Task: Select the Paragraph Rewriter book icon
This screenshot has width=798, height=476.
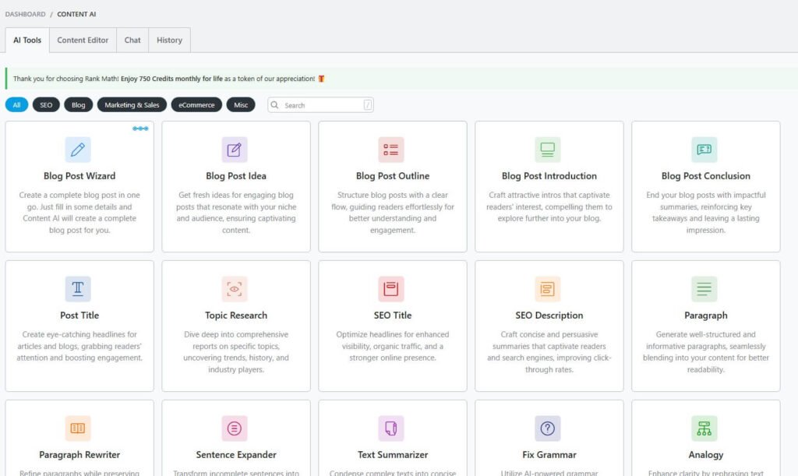Action: coord(78,428)
